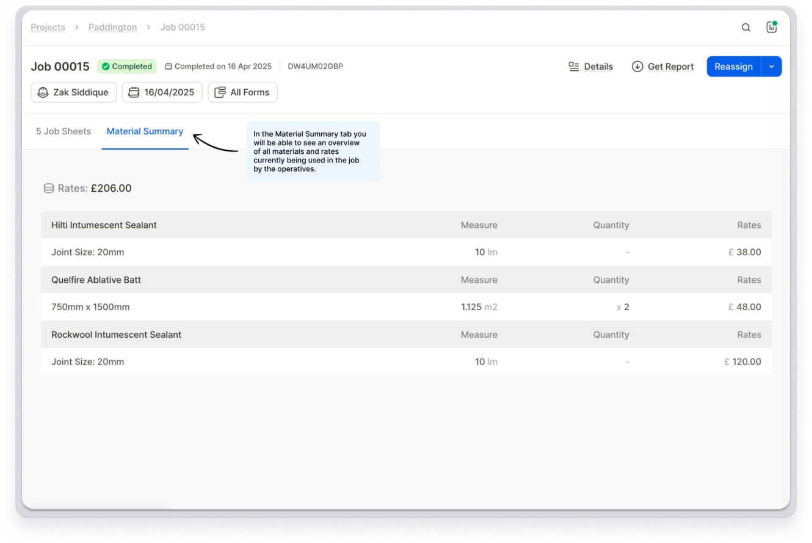The image size is (812, 543).
Task: Click the Zak Siddique operative chip
Action: coord(73,92)
